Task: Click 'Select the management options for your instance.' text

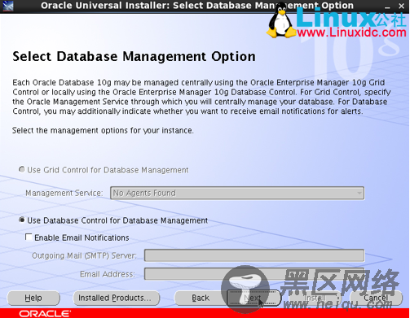Action: [103, 130]
